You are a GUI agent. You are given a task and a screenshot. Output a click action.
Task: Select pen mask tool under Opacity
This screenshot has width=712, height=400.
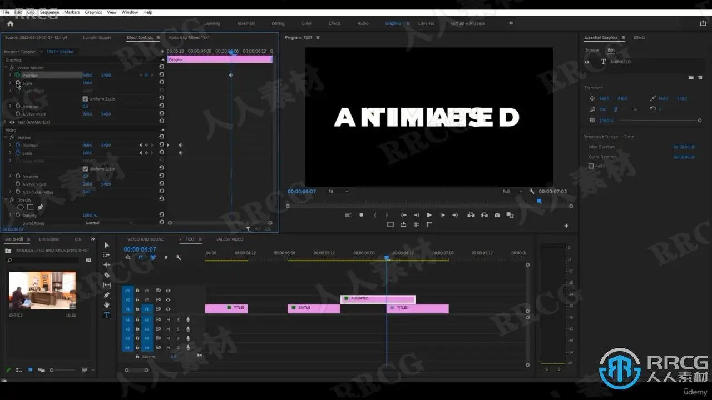(40, 207)
